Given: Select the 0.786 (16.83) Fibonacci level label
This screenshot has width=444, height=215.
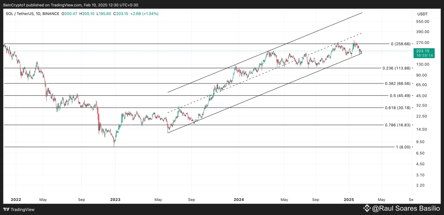Looking at the screenshot, I should click(x=398, y=125).
